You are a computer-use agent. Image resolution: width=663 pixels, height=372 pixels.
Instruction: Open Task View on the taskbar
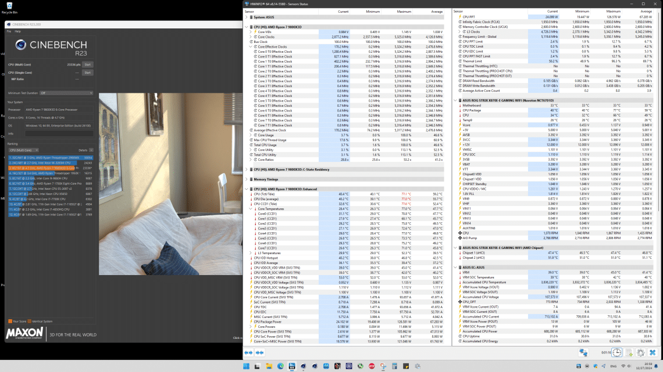click(x=257, y=366)
